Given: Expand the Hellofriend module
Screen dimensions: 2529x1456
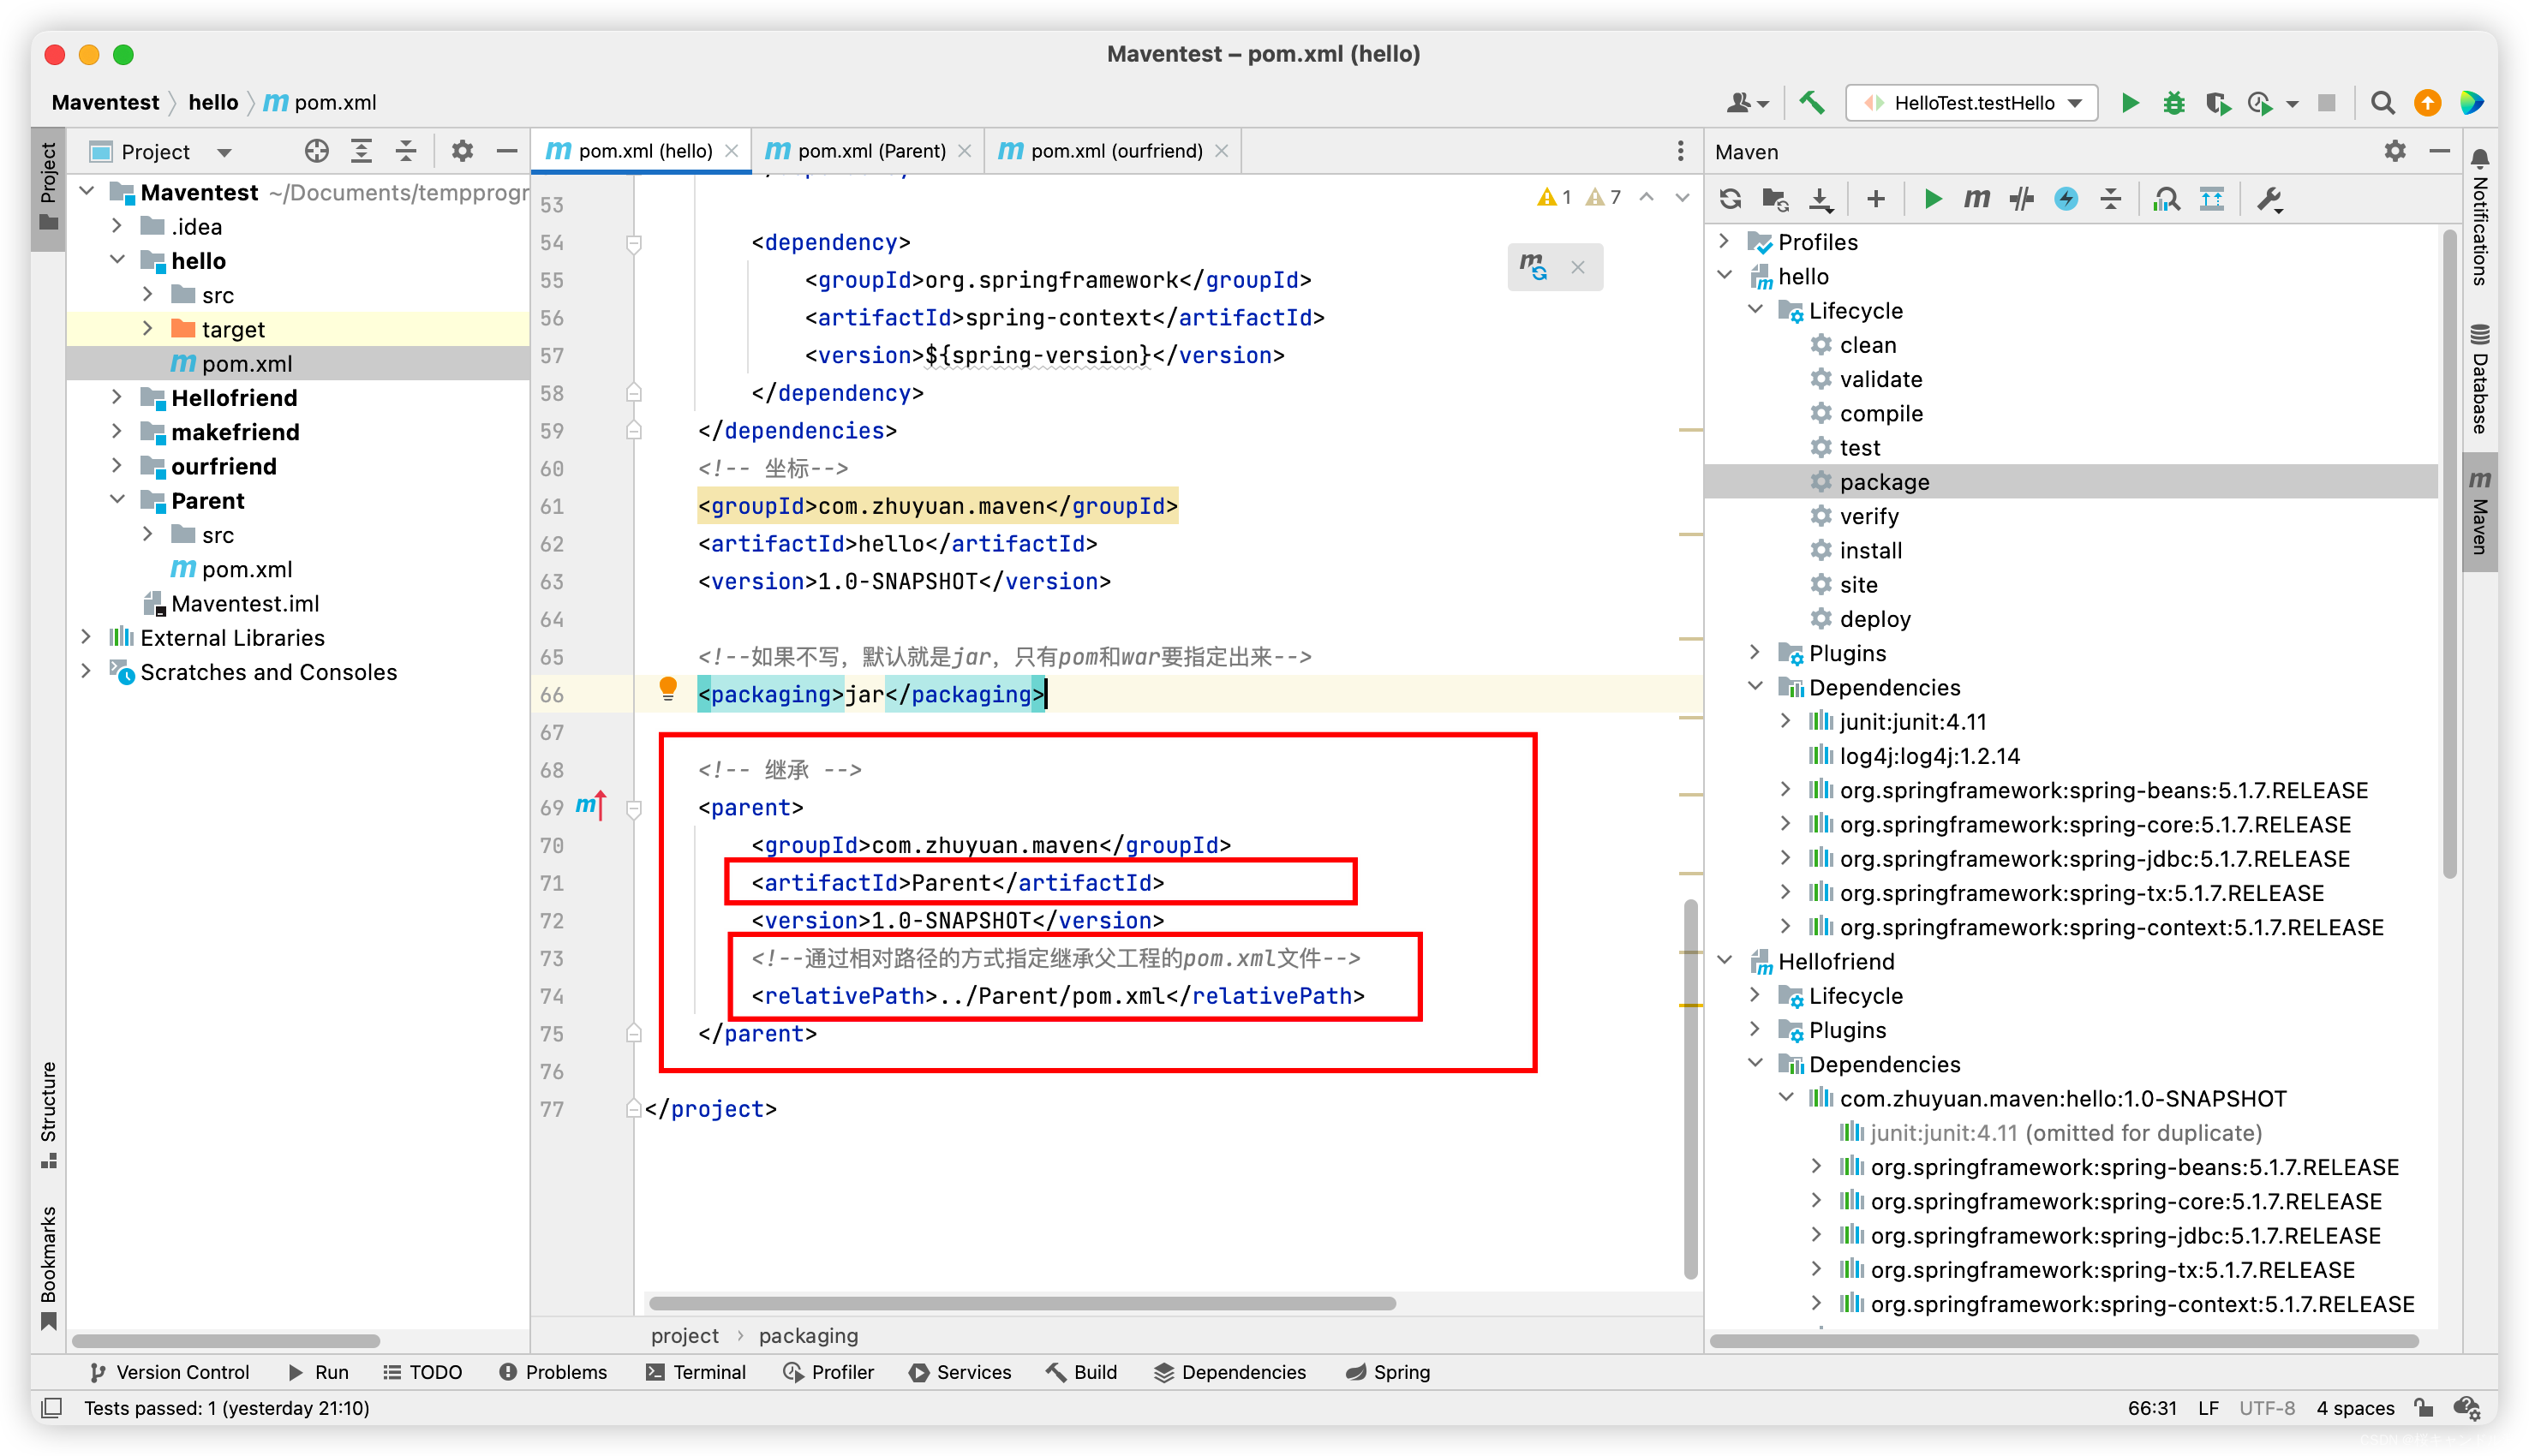Looking at the screenshot, I should point(117,397).
